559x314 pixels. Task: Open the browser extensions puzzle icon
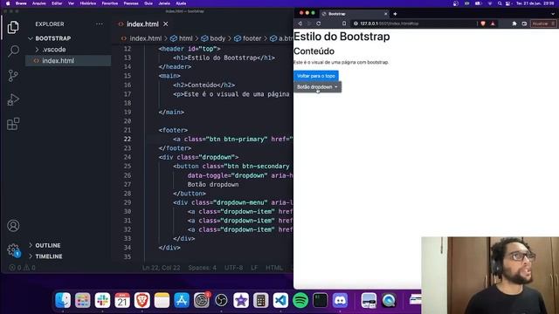coord(514,24)
